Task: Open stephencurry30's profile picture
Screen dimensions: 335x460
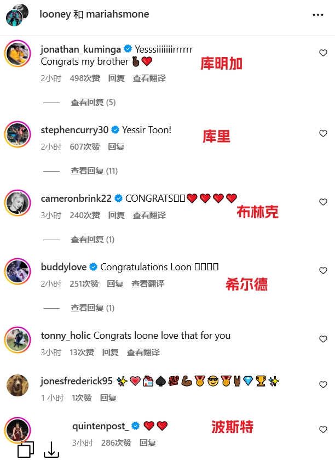Action: pyautogui.click(x=18, y=134)
